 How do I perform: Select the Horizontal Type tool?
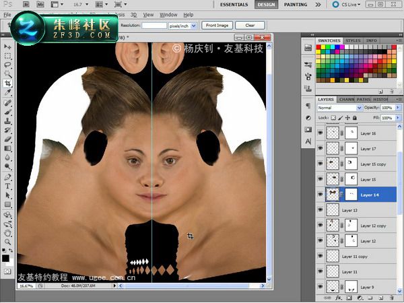(7, 187)
